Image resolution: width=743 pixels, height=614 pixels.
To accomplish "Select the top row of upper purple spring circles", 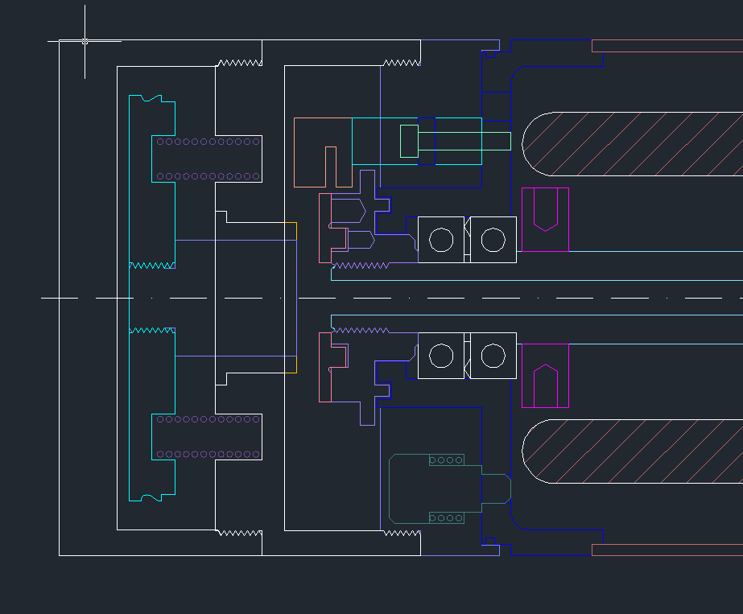I will [208, 142].
